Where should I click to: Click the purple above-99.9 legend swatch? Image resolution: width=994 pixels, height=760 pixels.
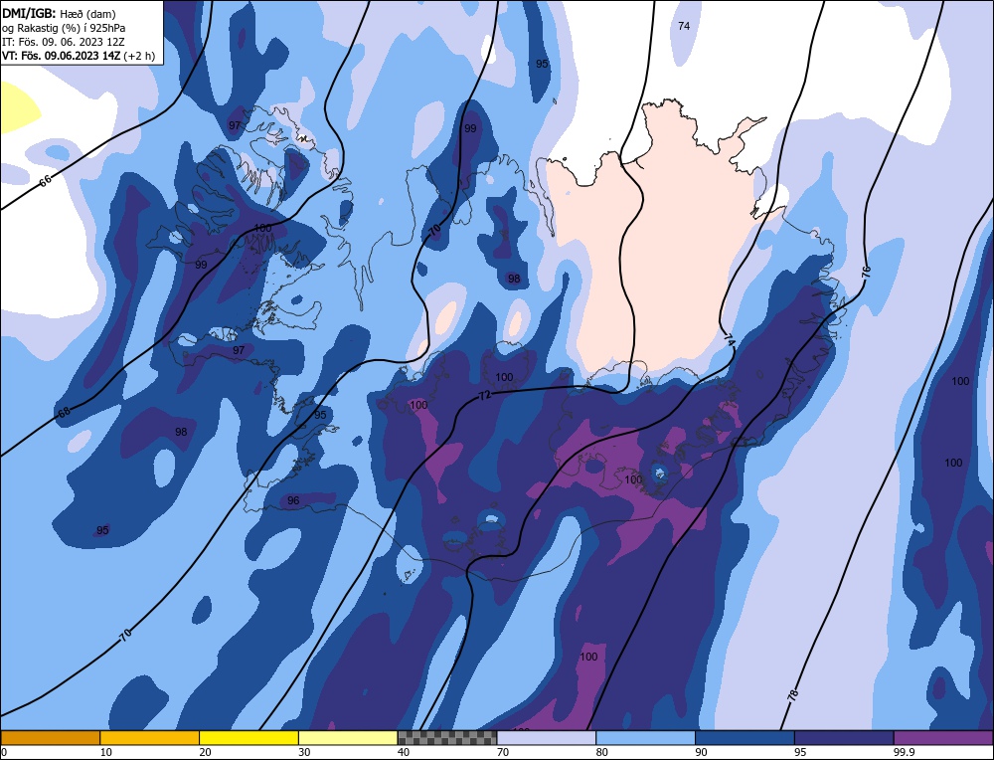click(x=943, y=738)
